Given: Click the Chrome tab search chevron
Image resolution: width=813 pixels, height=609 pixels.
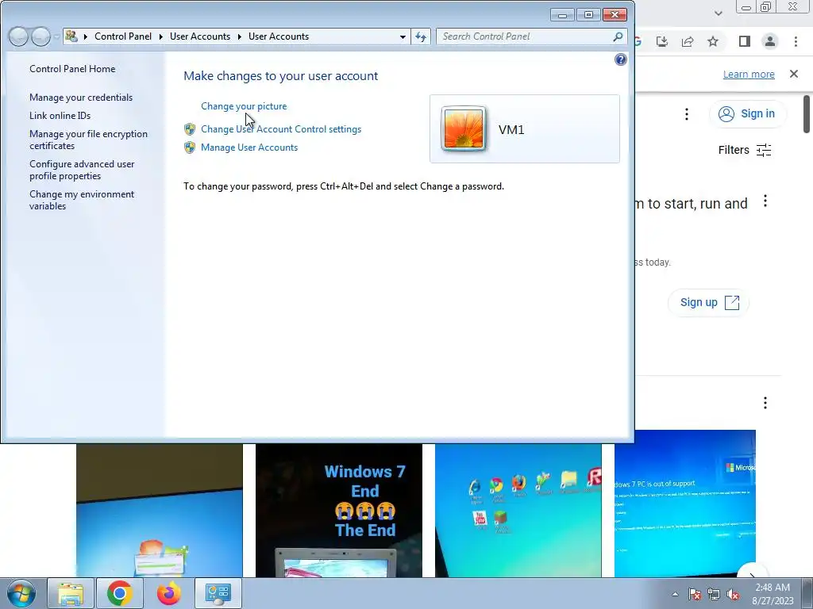Looking at the screenshot, I should coord(718,13).
